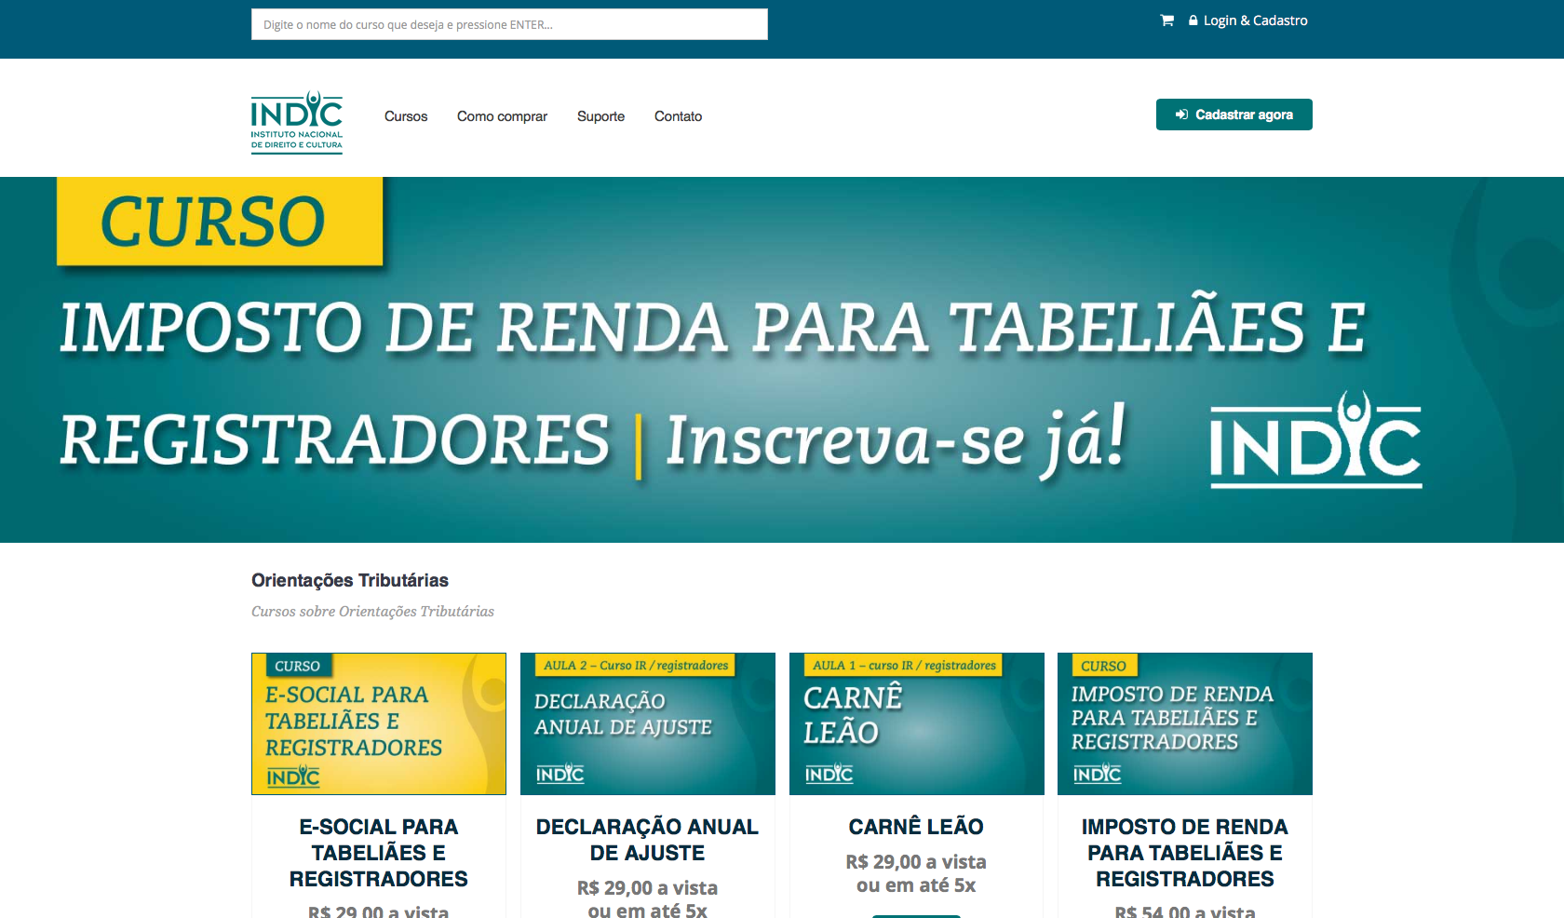Click the white INDIC logo on banner

1315,439
